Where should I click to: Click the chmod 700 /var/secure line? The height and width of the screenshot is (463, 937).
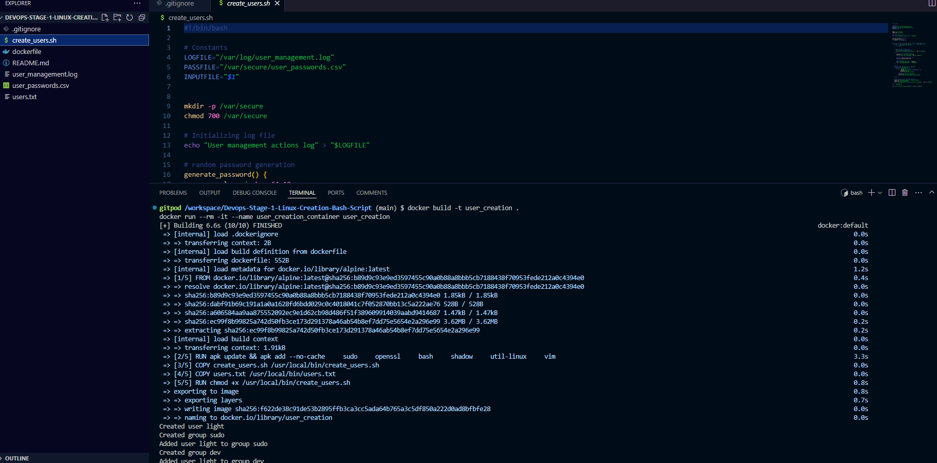click(226, 116)
